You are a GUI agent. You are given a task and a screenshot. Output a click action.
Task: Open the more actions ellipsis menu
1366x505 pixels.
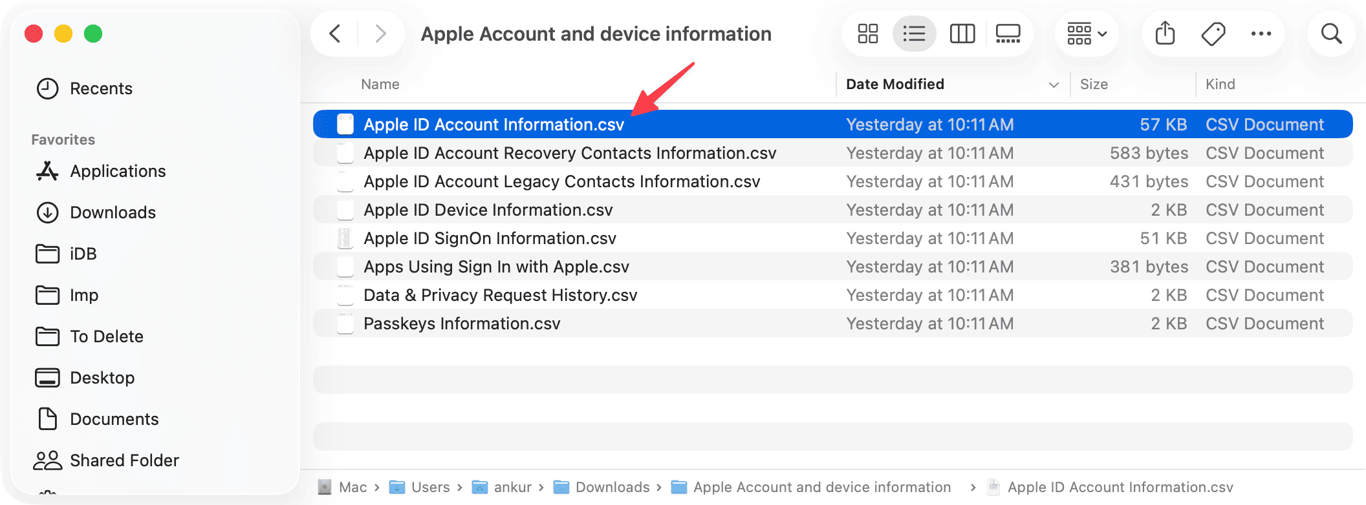pyautogui.click(x=1261, y=34)
